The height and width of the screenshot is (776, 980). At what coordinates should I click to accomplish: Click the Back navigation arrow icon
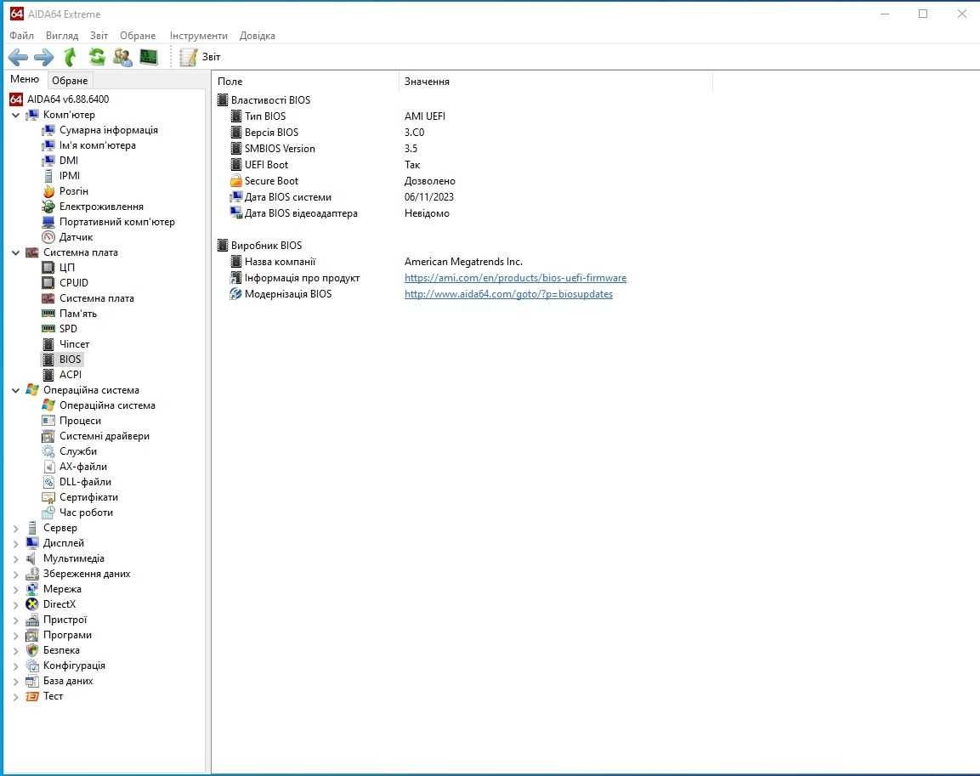[18, 58]
